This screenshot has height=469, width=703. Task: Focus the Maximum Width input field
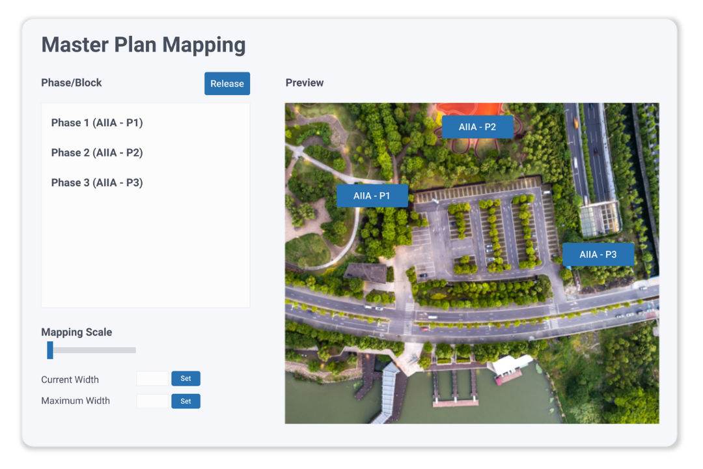152,401
